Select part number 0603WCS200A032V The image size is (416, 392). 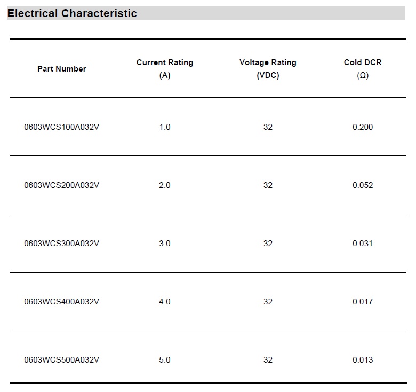tap(61, 185)
